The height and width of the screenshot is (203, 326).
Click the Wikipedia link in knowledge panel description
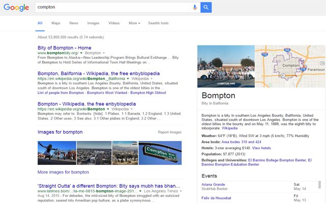tap(230, 128)
